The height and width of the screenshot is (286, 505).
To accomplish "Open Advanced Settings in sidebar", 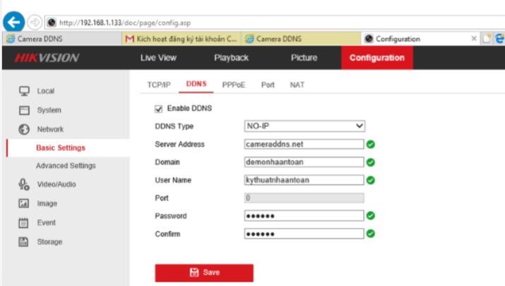I will pos(66,166).
